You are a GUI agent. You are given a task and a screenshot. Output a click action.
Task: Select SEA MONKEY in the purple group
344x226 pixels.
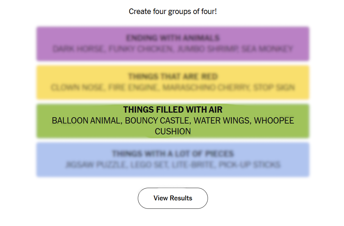(x=268, y=49)
